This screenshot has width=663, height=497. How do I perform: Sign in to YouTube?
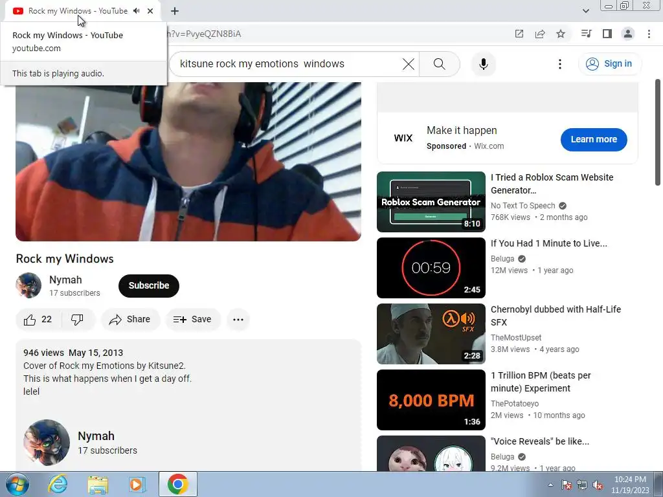[x=609, y=64]
